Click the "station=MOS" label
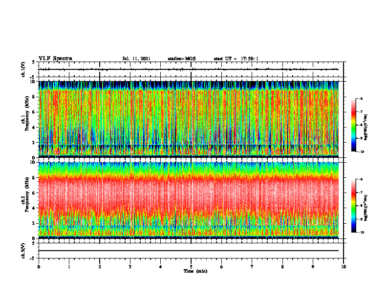 [182, 59]
